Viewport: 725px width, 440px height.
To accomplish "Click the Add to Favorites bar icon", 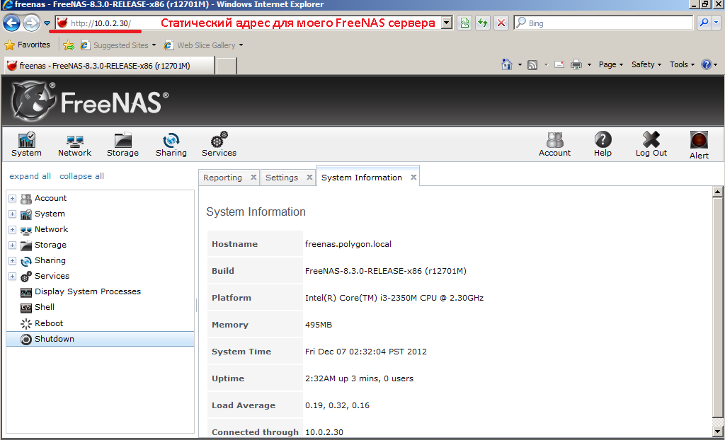I will [69, 45].
